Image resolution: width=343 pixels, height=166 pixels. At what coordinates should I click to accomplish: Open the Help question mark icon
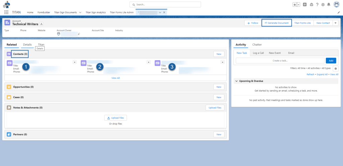(x=317, y=4)
